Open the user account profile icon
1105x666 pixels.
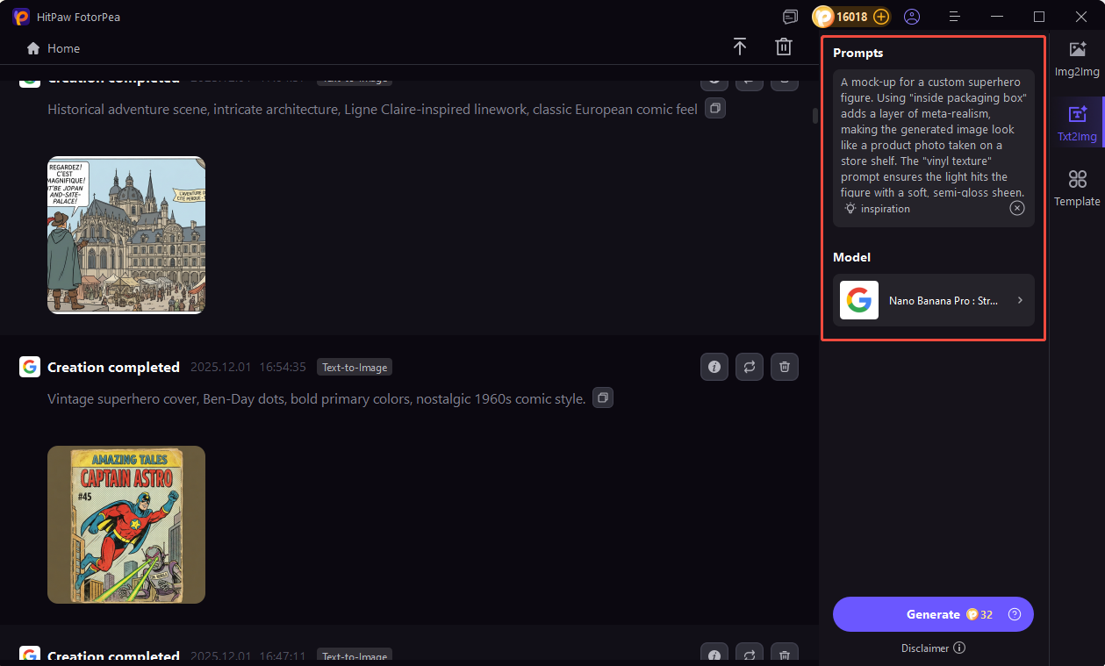[912, 17]
